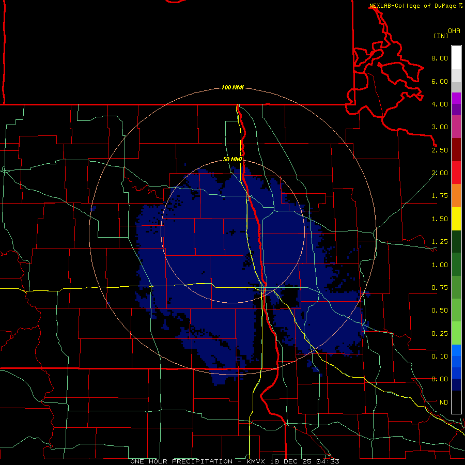Pick the bright magenta swatch near 4.00

coord(456,98)
